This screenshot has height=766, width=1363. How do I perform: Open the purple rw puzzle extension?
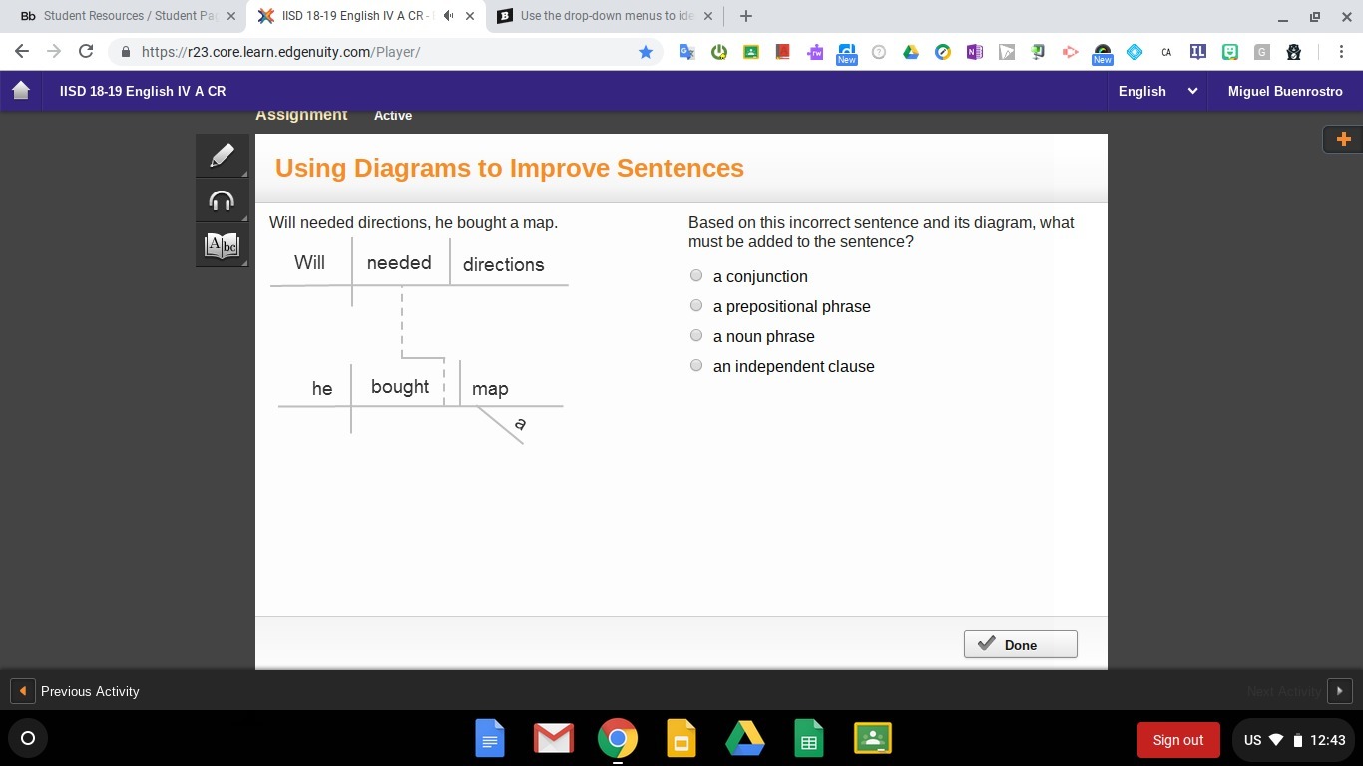[x=815, y=52]
